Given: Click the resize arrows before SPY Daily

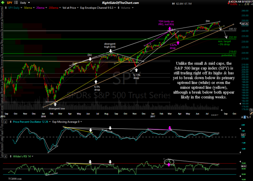Looking at the screenshot, I should pos(6,8).
